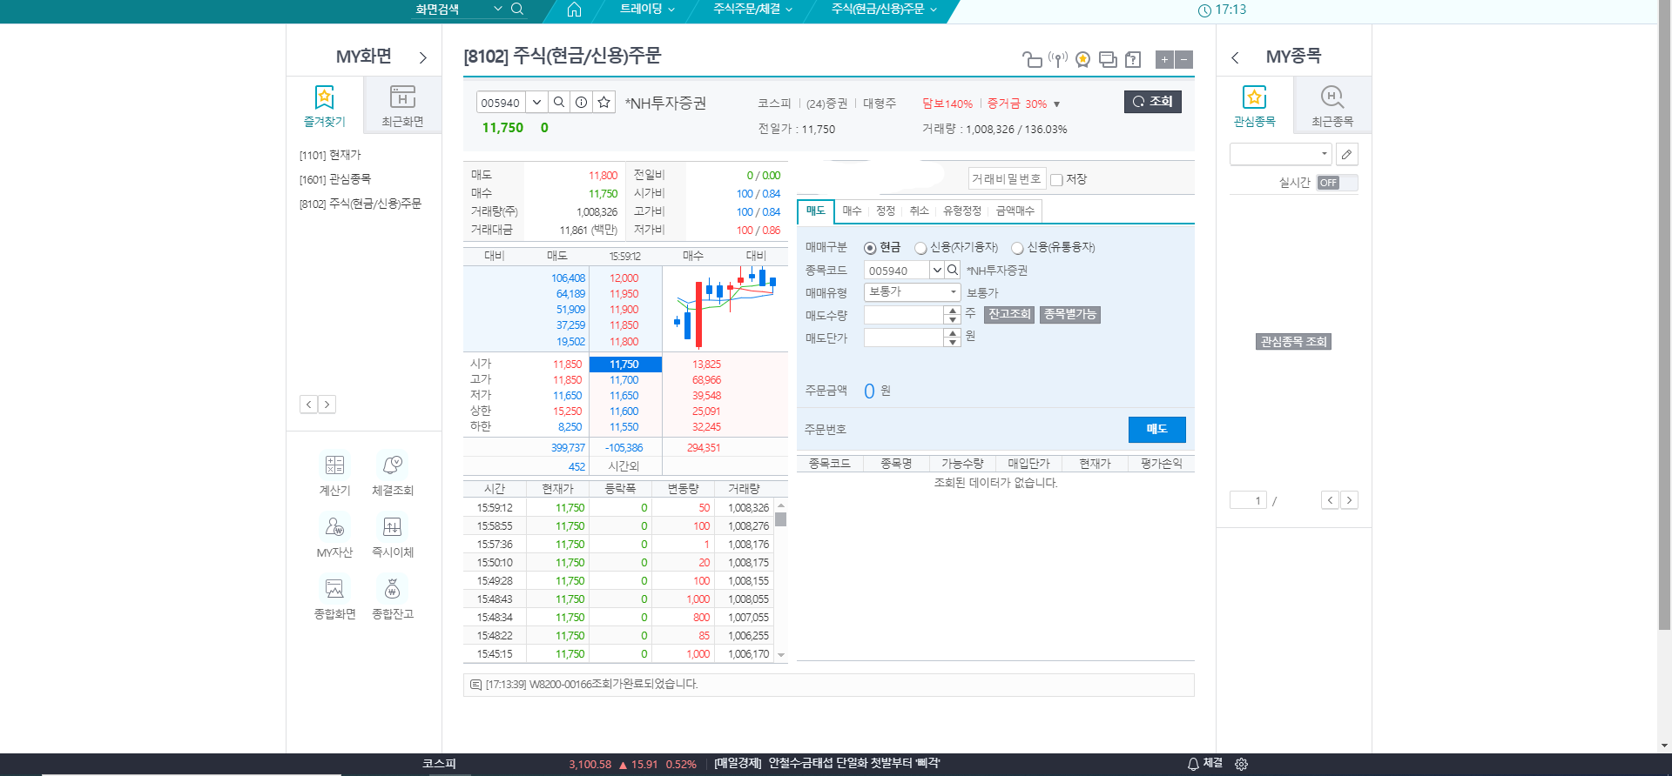
Task: Edit watchlist group using the pencil icon
Action: point(1346,154)
